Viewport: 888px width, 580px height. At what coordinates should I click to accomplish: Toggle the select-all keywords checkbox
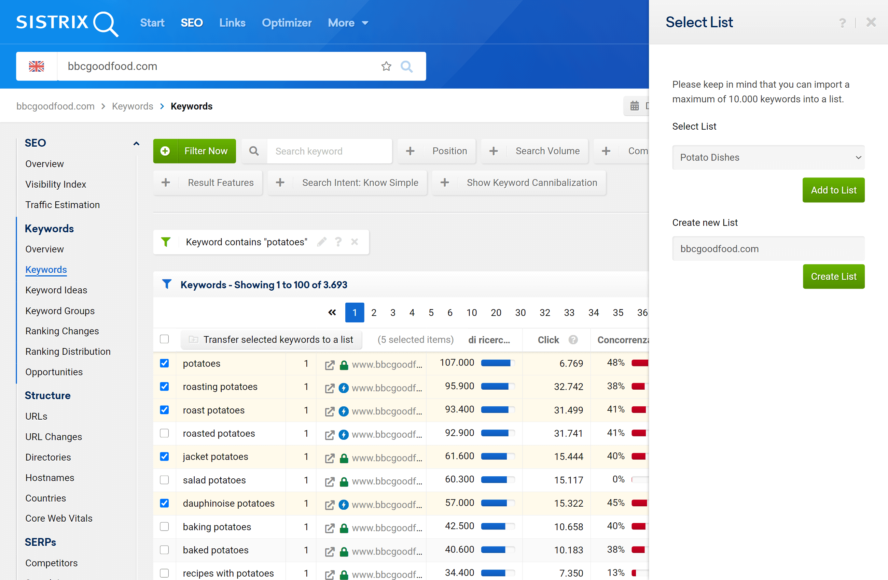[164, 339]
